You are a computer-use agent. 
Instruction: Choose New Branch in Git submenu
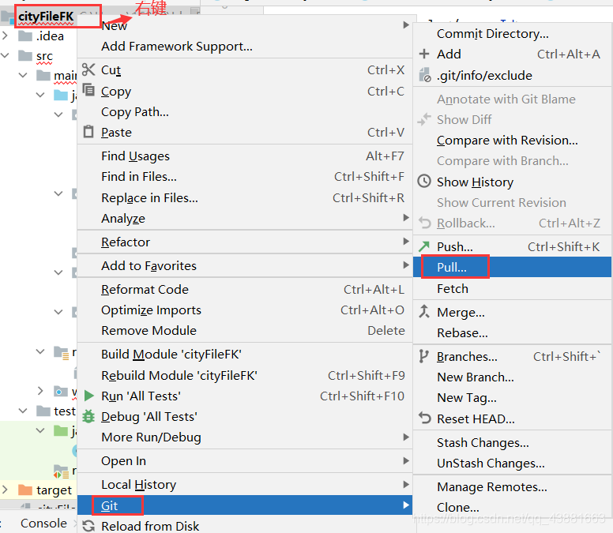[512, 377]
